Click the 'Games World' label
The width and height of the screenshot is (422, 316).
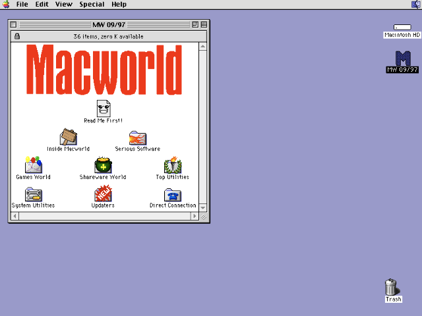pyautogui.click(x=34, y=177)
